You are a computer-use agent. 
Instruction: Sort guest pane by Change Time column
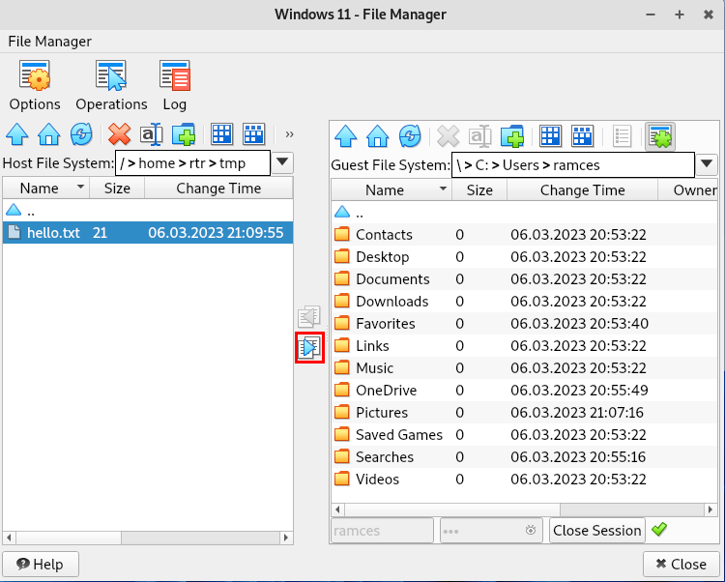click(582, 190)
